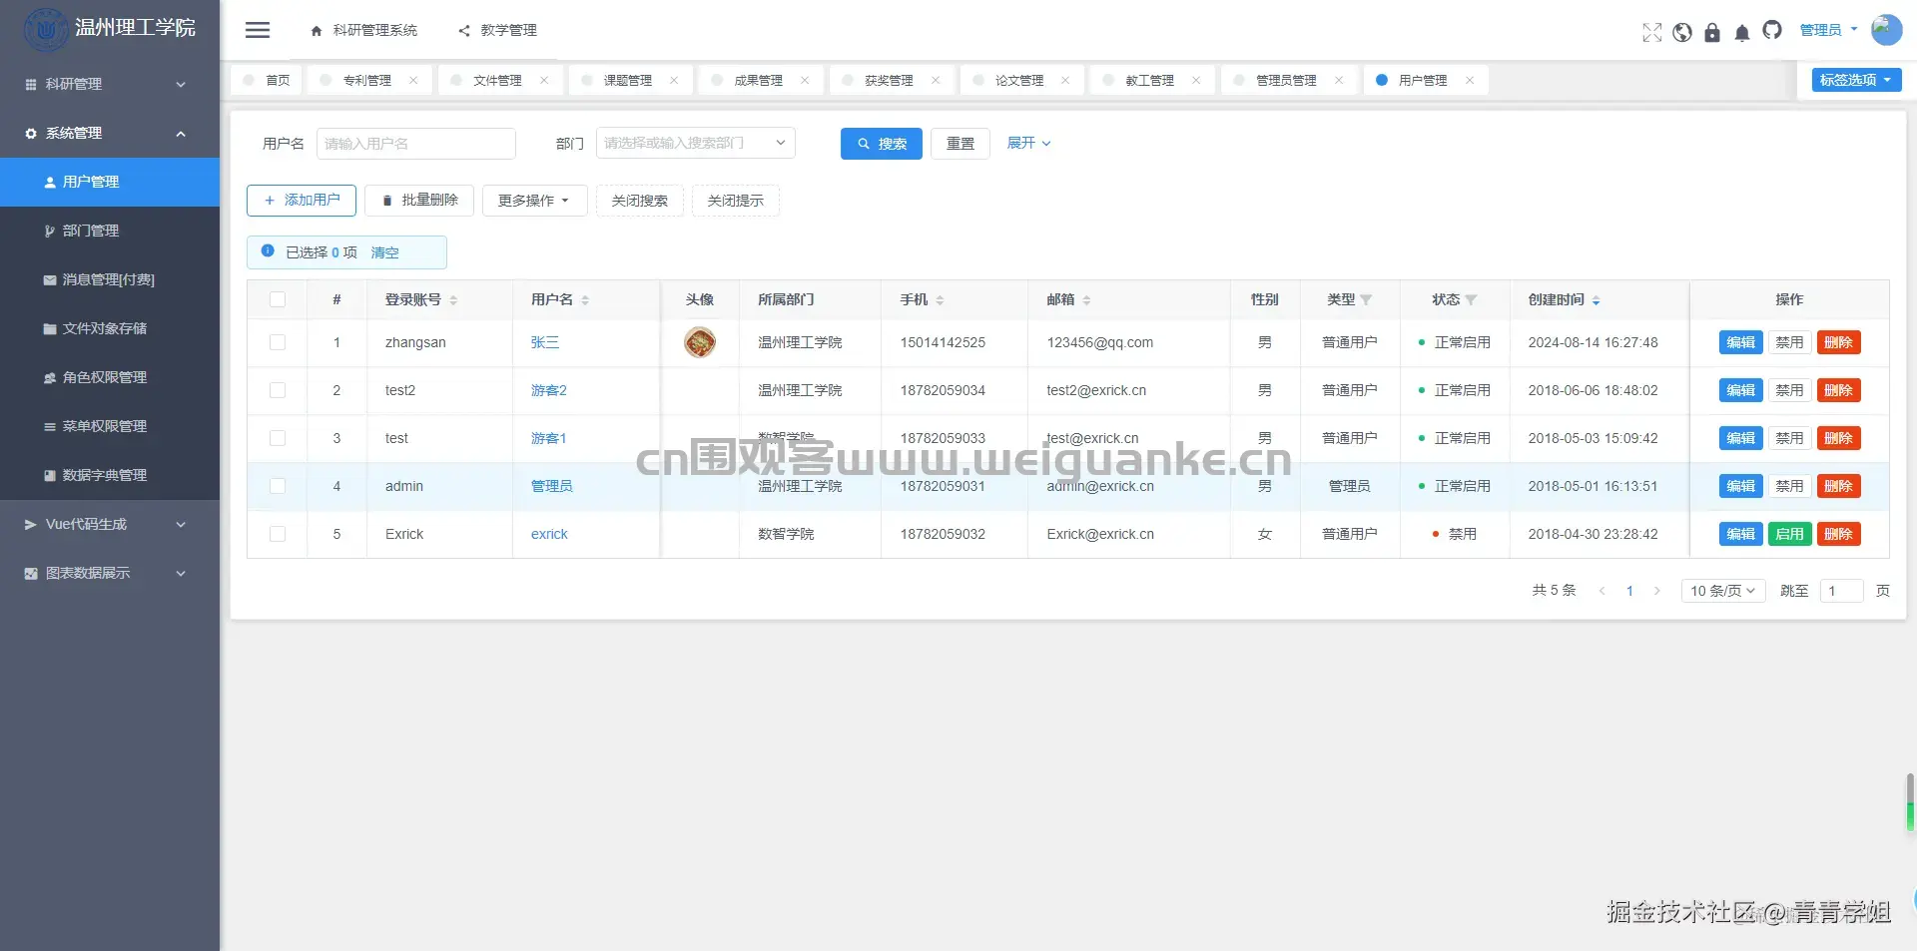The image size is (1917, 951).
Task: Sort by 登录账号 column sort icon
Action: click(x=453, y=300)
